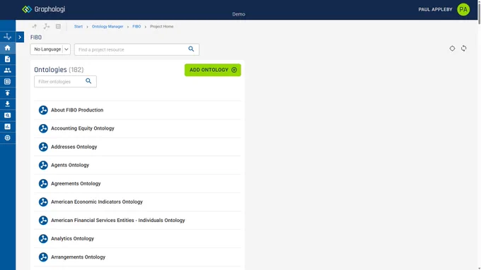Click the PAUL APPLEBY username
This screenshot has width=481, height=270.
pos(435,9)
